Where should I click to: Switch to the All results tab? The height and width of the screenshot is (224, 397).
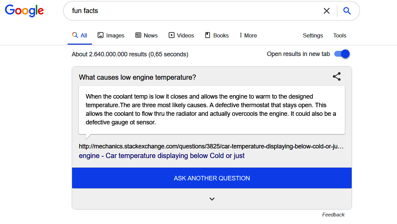80,35
